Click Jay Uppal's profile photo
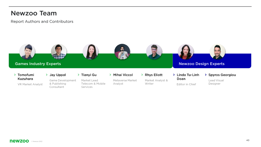The image size is (261, 147). click(59, 52)
